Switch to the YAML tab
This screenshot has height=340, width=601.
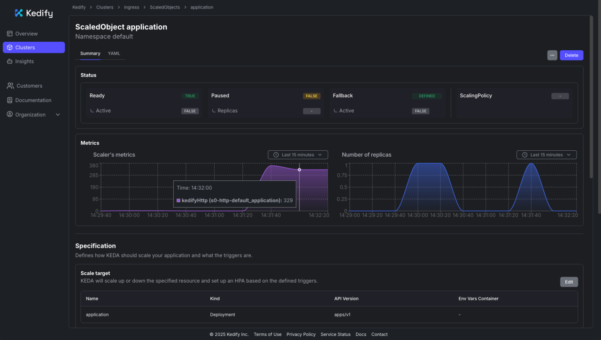114,53
